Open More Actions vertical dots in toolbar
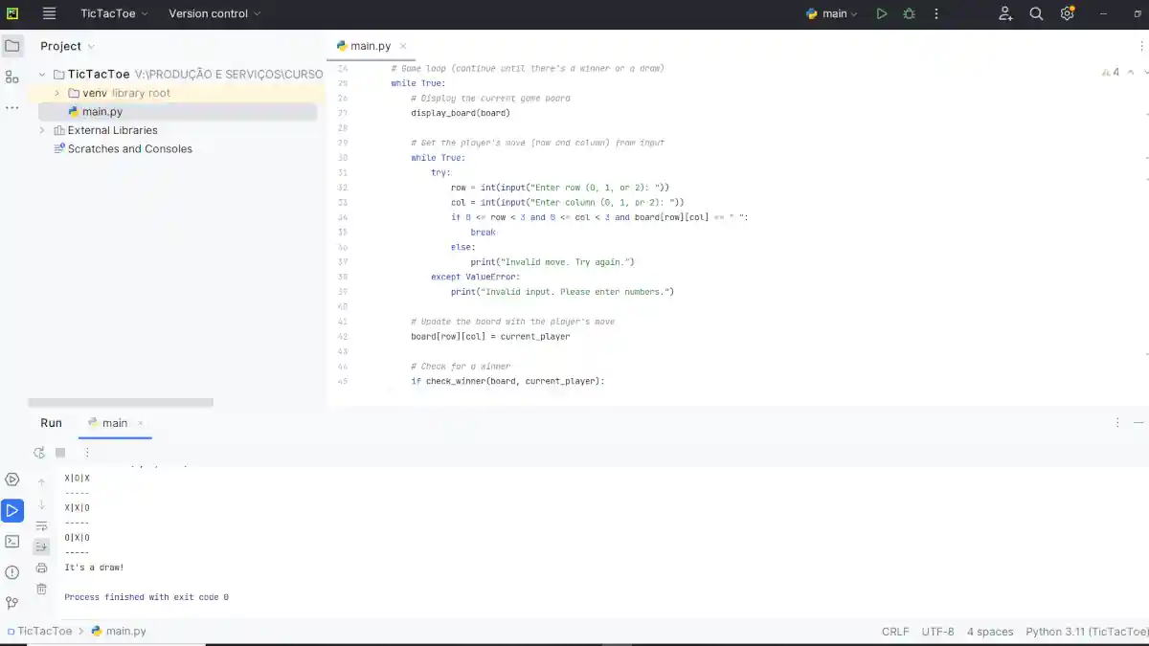This screenshot has width=1149, height=646. coord(936,13)
